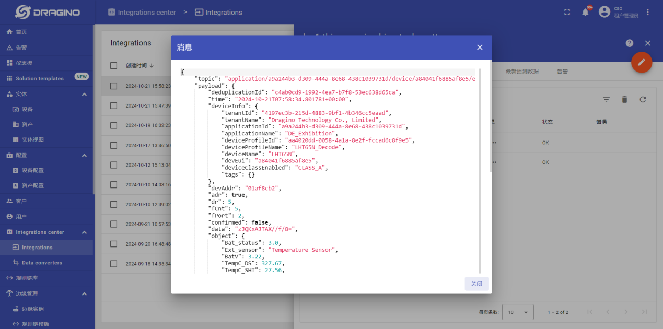Click the refresh icon in events panel

pyautogui.click(x=643, y=99)
